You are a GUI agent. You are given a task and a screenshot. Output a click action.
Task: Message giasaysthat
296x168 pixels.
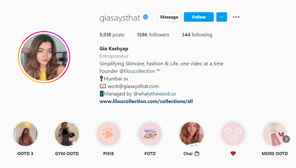(x=169, y=17)
